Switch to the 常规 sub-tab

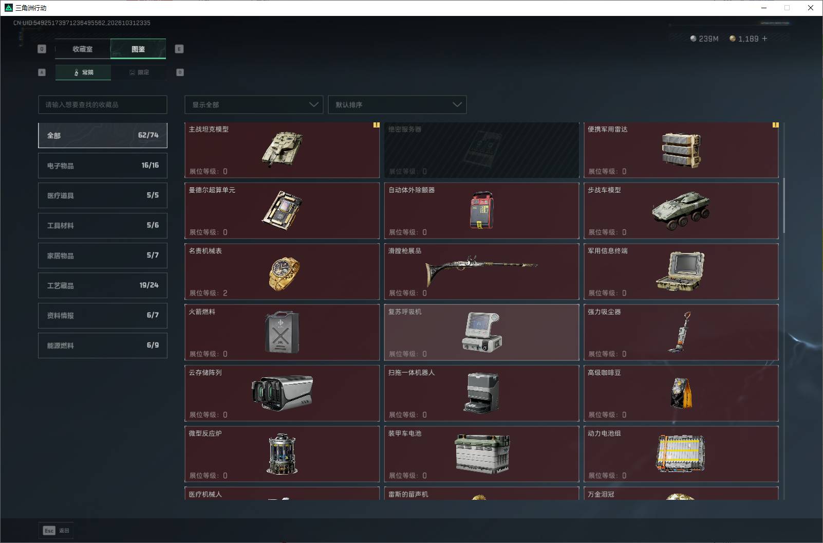pyautogui.click(x=83, y=73)
